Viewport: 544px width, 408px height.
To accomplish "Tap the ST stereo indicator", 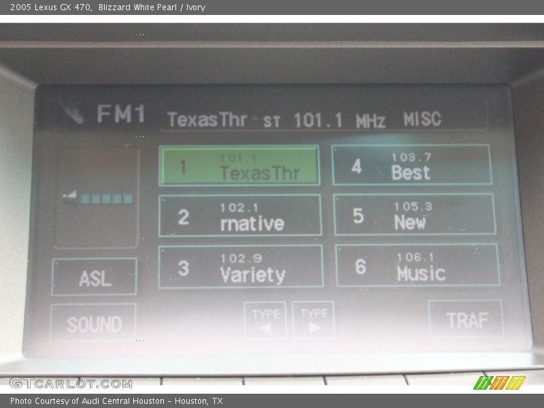I will [x=271, y=122].
